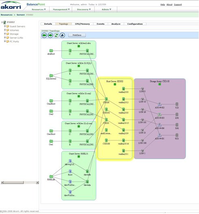This screenshot has height=214, width=199.
Task: Click the home icon in topology toolbar
Action: (x=63, y=35)
